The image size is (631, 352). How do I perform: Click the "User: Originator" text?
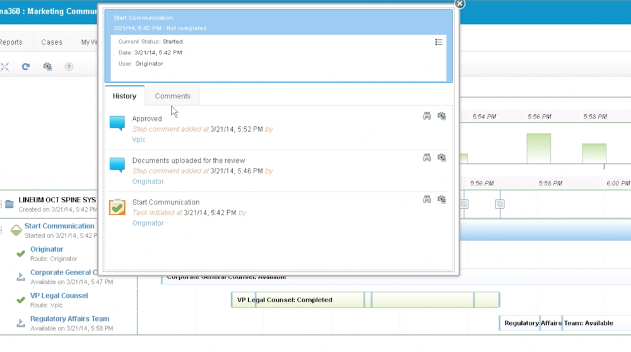pos(141,64)
